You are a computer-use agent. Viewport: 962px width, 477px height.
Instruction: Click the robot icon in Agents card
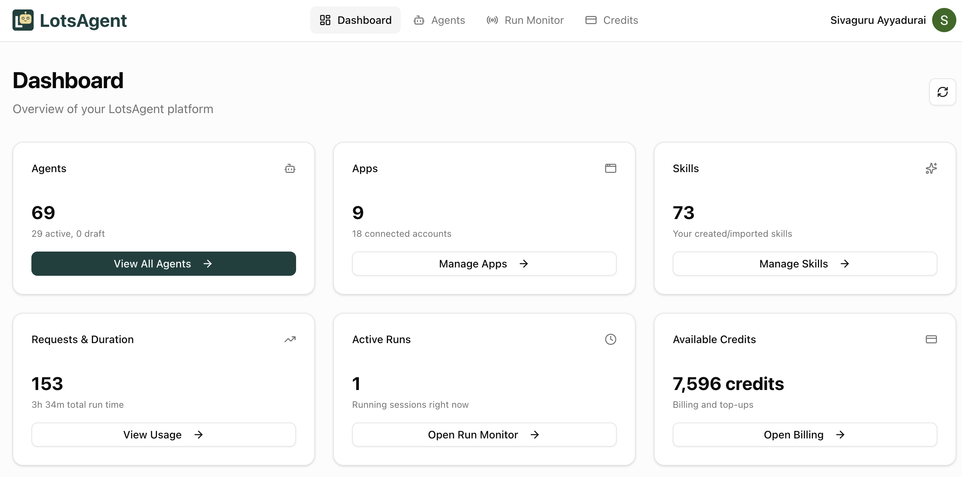290,168
